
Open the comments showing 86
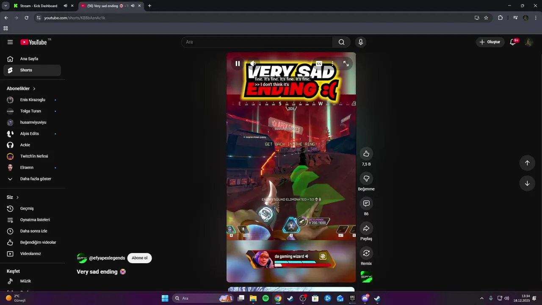point(366,203)
